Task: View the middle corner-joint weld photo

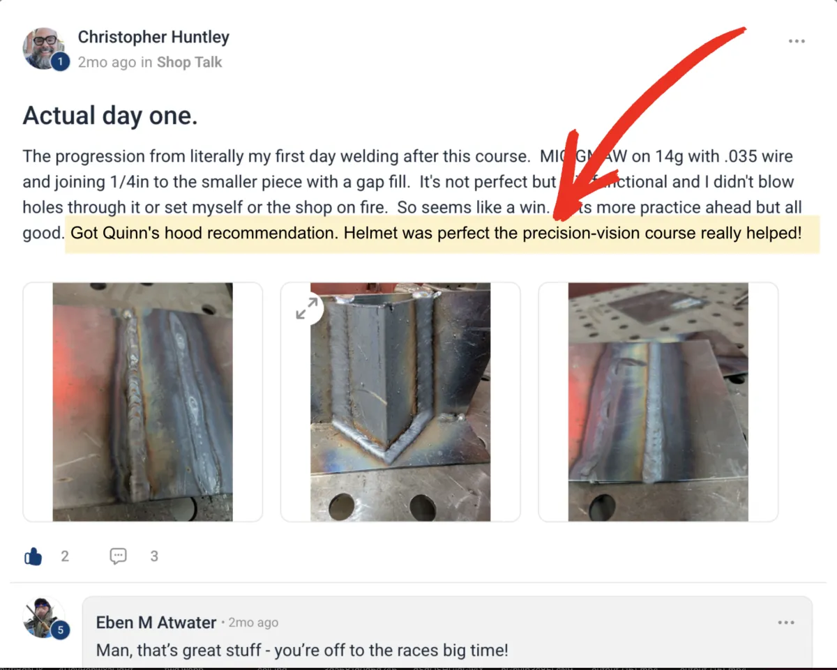Action: click(x=400, y=402)
